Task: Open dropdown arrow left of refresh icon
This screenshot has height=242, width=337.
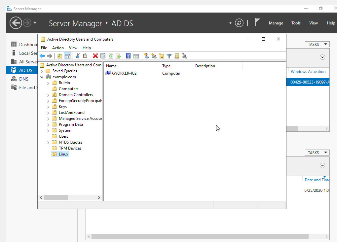Action: pyautogui.click(x=230, y=23)
